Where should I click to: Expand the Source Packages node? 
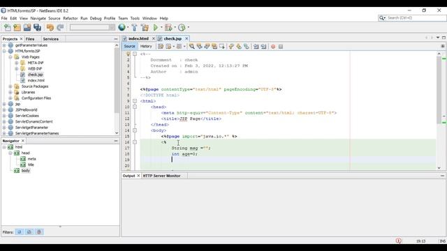pyautogui.click(x=10, y=86)
